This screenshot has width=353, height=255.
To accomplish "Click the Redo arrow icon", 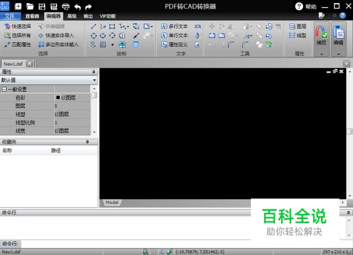I will [89, 7].
